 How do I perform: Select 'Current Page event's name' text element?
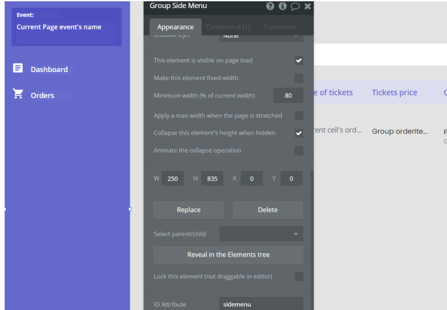coord(59,27)
